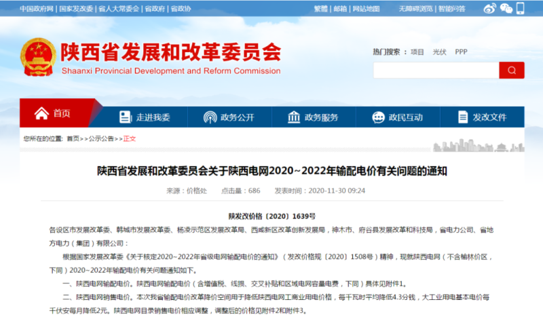Screen dimensions: 543x319
Task: Click paragraph beginning 二、陕西电网销售电价
Action: point(269,304)
